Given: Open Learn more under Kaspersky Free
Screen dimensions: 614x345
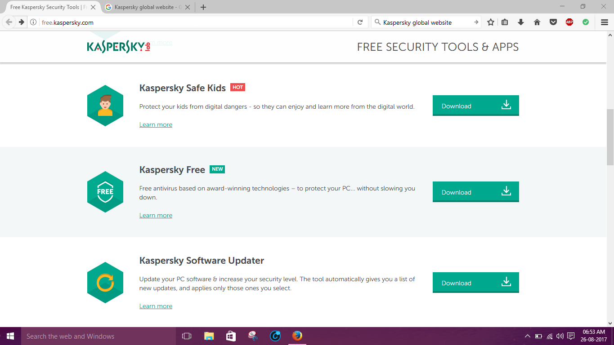Looking at the screenshot, I should click(x=156, y=215).
